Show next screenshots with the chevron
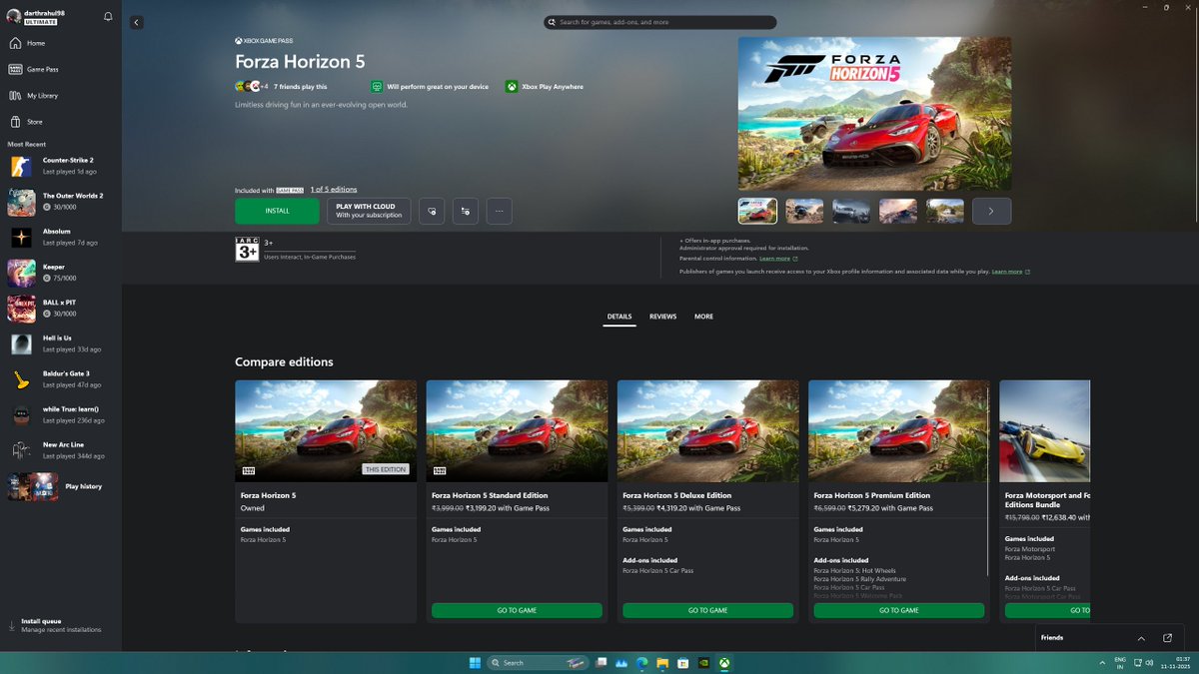Screen dimensions: 1199x674 tap(991, 211)
